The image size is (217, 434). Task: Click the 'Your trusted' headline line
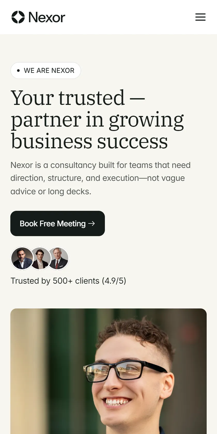(x=68, y=98)
